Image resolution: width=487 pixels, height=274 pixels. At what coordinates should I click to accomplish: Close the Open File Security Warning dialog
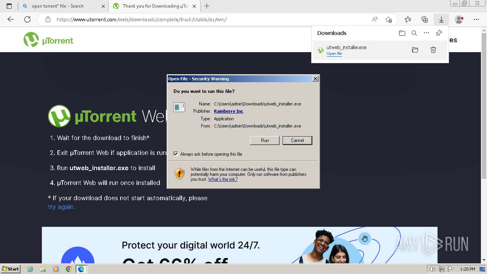pyautogui.click(x=315, y=79)
